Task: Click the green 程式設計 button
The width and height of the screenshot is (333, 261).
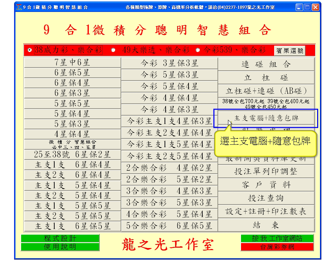Action: (60, 239)
